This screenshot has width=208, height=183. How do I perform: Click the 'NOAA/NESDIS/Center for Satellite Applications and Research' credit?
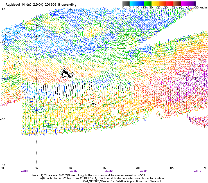click(x=121, y=181)
